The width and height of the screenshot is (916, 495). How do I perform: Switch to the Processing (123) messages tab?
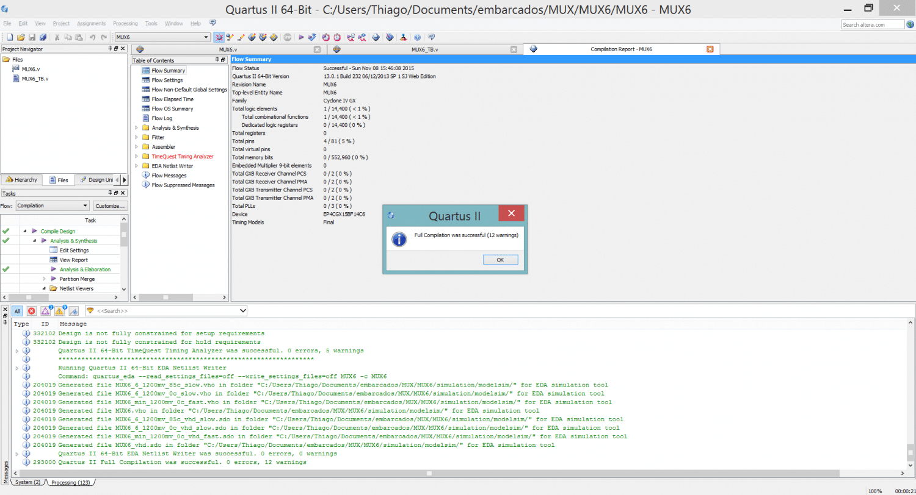(x=70, y=482)
